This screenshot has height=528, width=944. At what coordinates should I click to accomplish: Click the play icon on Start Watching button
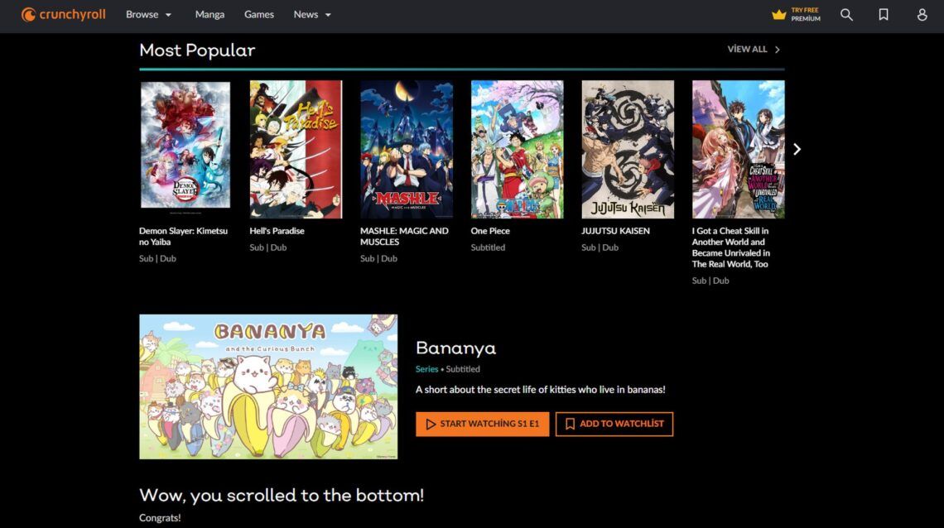(430, 423)
